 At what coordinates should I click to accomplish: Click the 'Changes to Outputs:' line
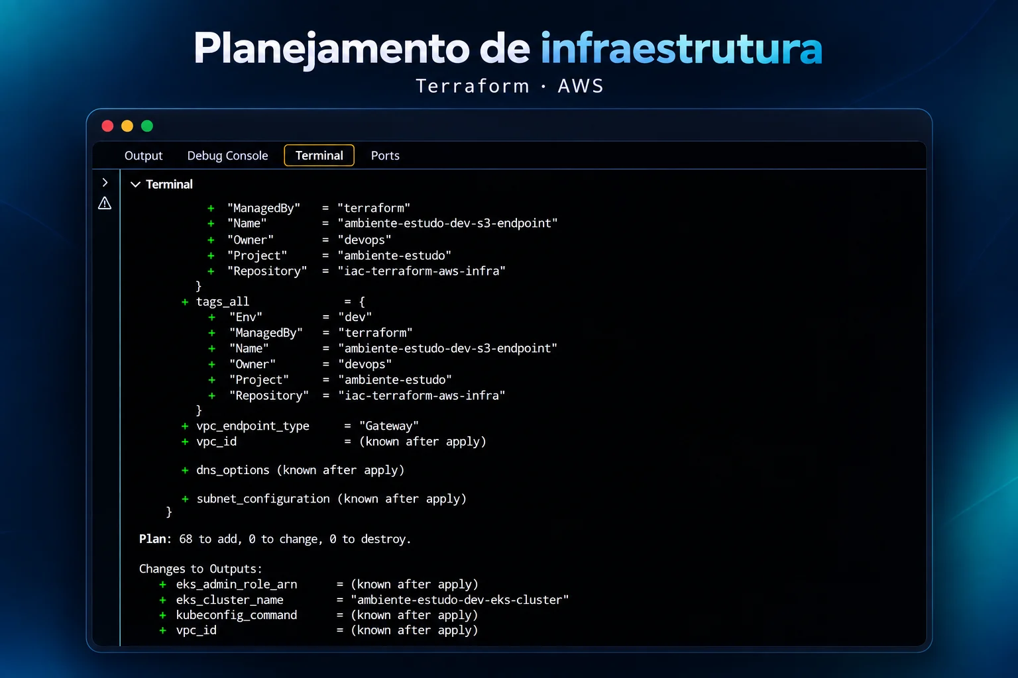(200, 569)
